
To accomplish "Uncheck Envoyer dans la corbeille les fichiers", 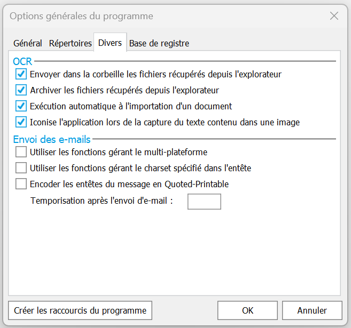I will click(x=21, y=74).
